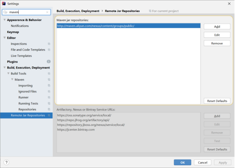Click the project icon beside Remote Jar Repositories
This screenshot has height=168, width=235.
point(49,115)
